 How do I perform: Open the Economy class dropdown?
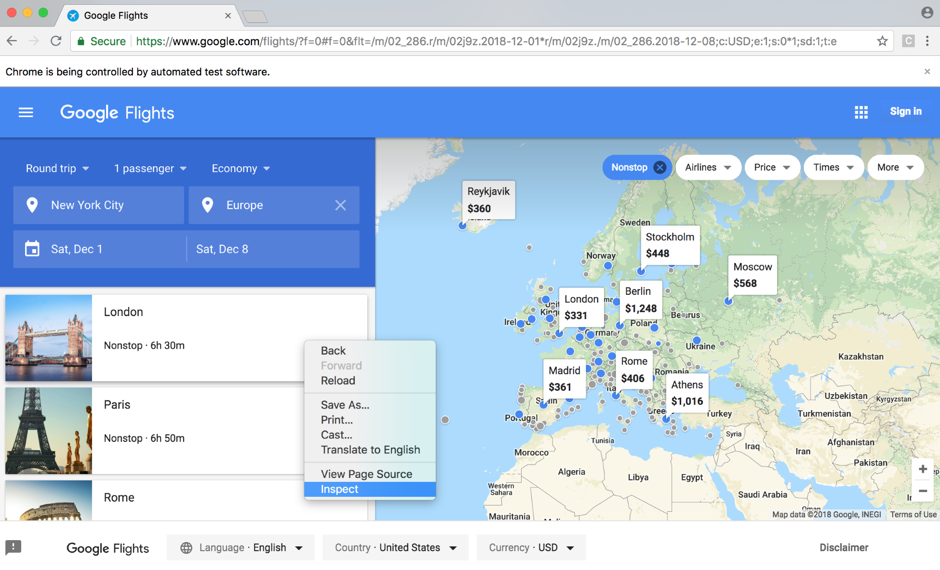click(241, 168)
